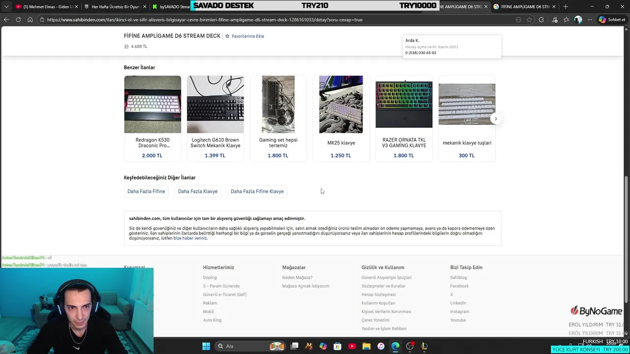Open a new browser tab with plus
This screenshot has height=354, width=630.
click(566, 6)
